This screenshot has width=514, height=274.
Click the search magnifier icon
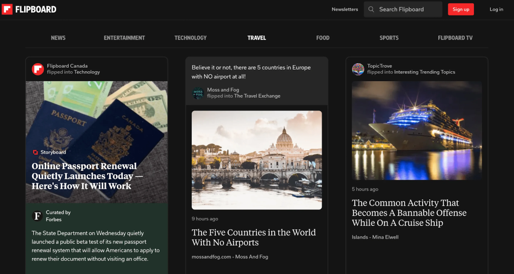pos(371,9)
